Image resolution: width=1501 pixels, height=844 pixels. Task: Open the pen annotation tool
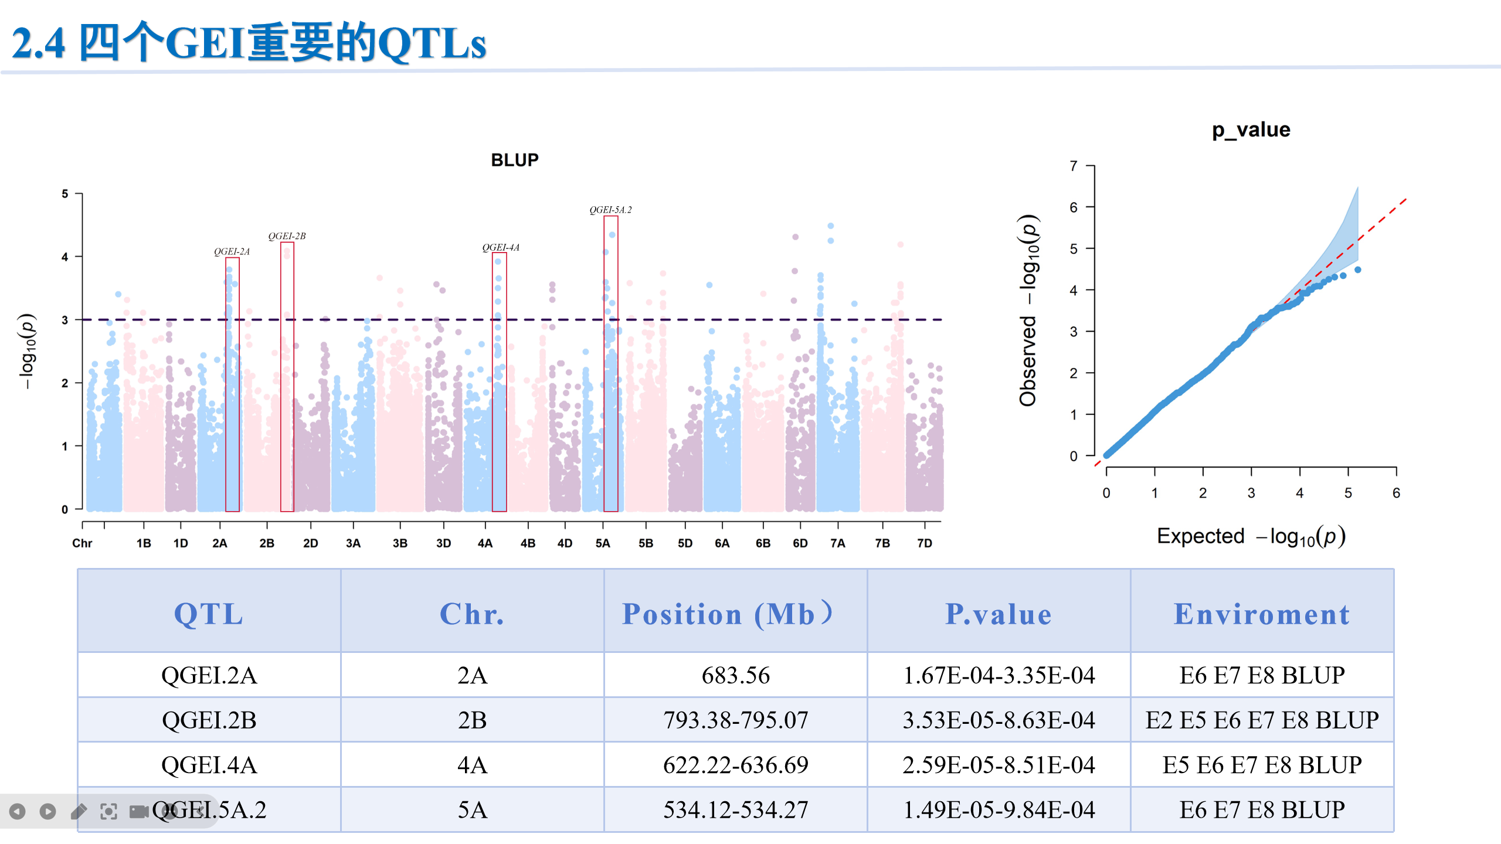click(79, 811)
